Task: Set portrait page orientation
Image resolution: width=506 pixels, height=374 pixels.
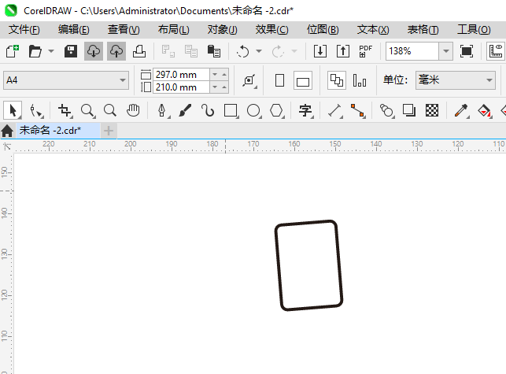Action: pos(280,80)
